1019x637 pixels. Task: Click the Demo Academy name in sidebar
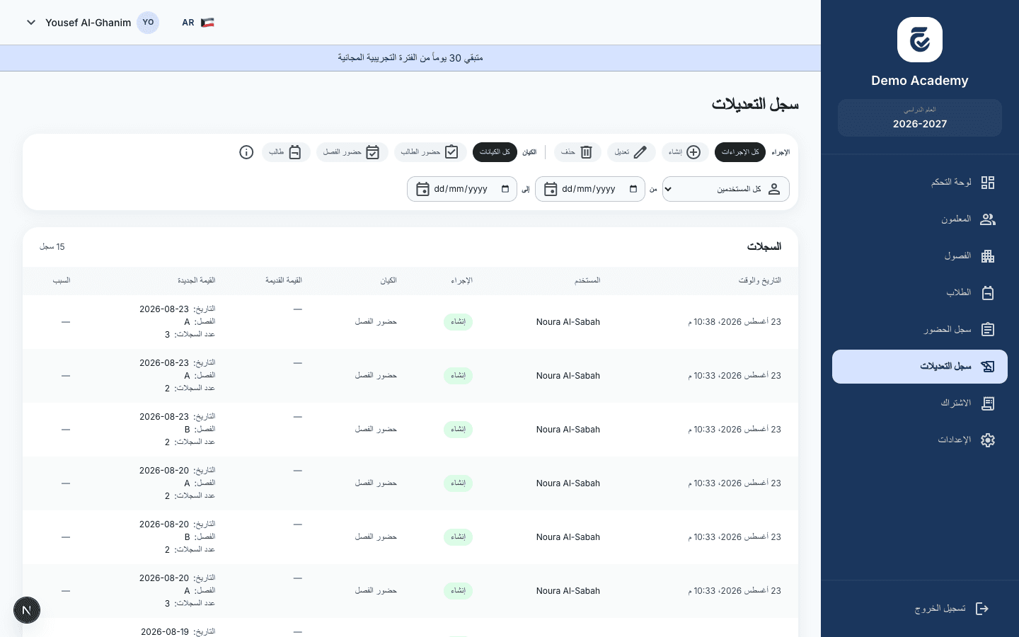click(920, 81)
